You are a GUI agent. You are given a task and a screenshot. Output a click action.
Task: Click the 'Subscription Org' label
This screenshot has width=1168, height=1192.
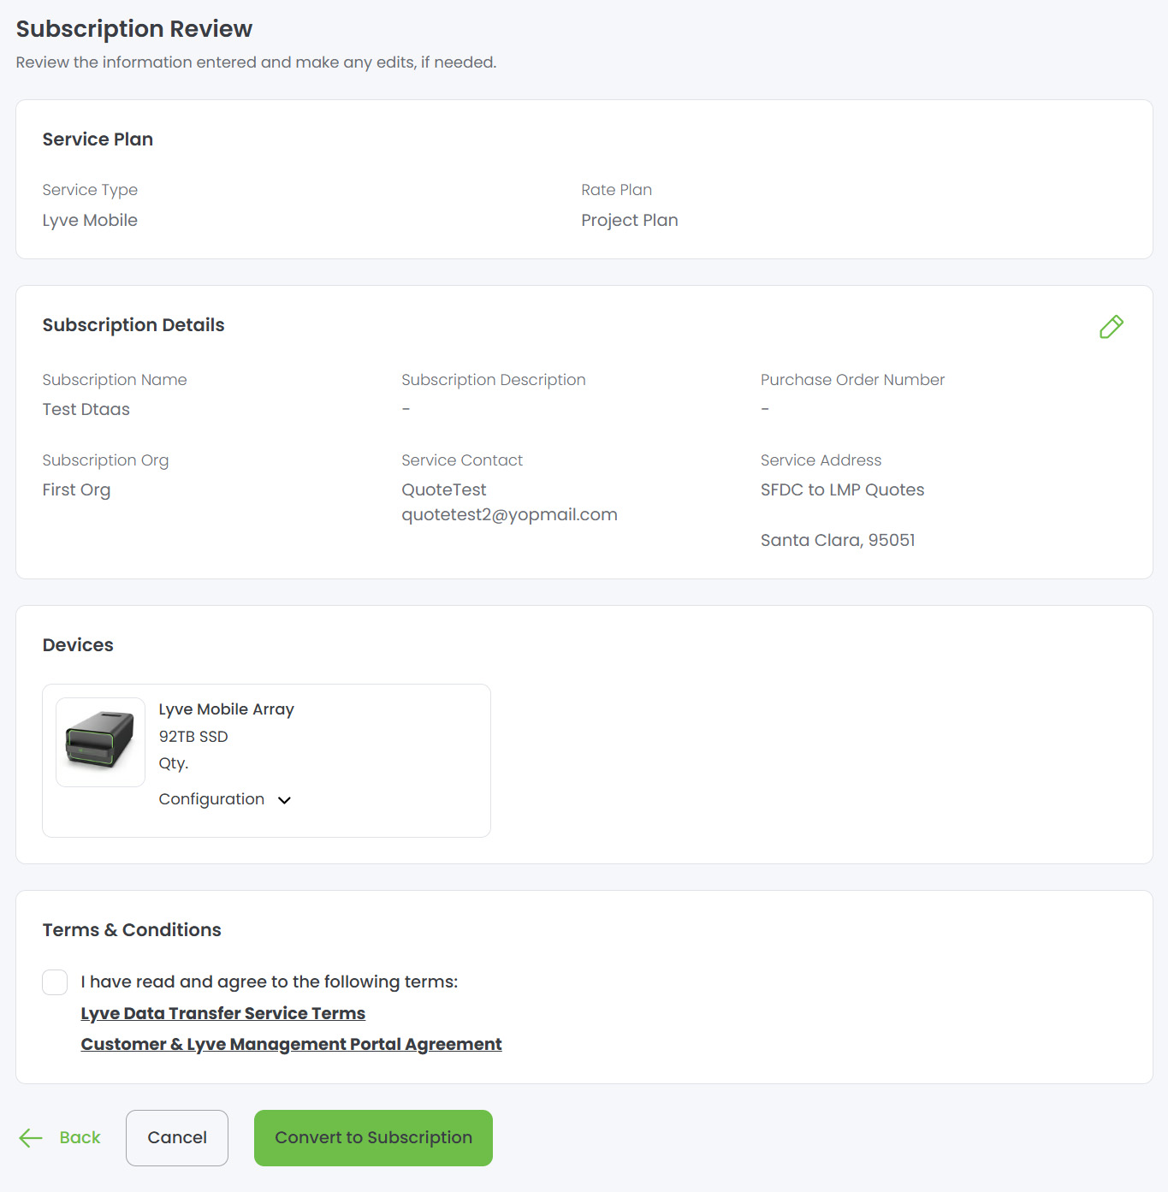(x=105, y=460)
